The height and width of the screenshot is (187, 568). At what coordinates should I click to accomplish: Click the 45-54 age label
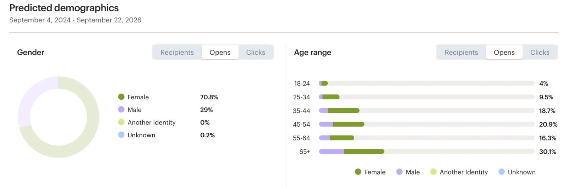[x=301, y=124]
